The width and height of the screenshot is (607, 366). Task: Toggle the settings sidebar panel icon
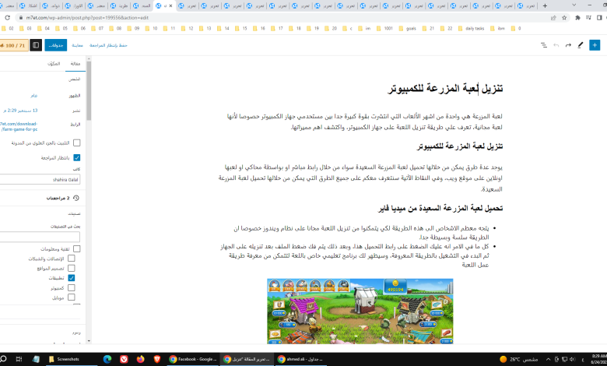(36, 45)
